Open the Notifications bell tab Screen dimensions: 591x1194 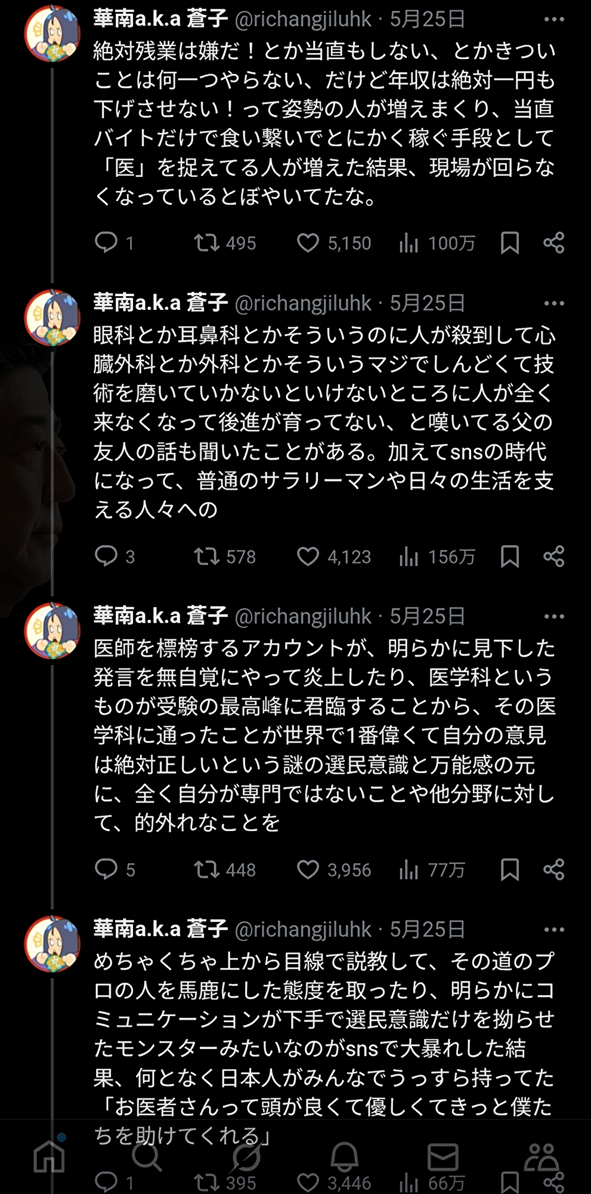click(x=345, y=1157)
